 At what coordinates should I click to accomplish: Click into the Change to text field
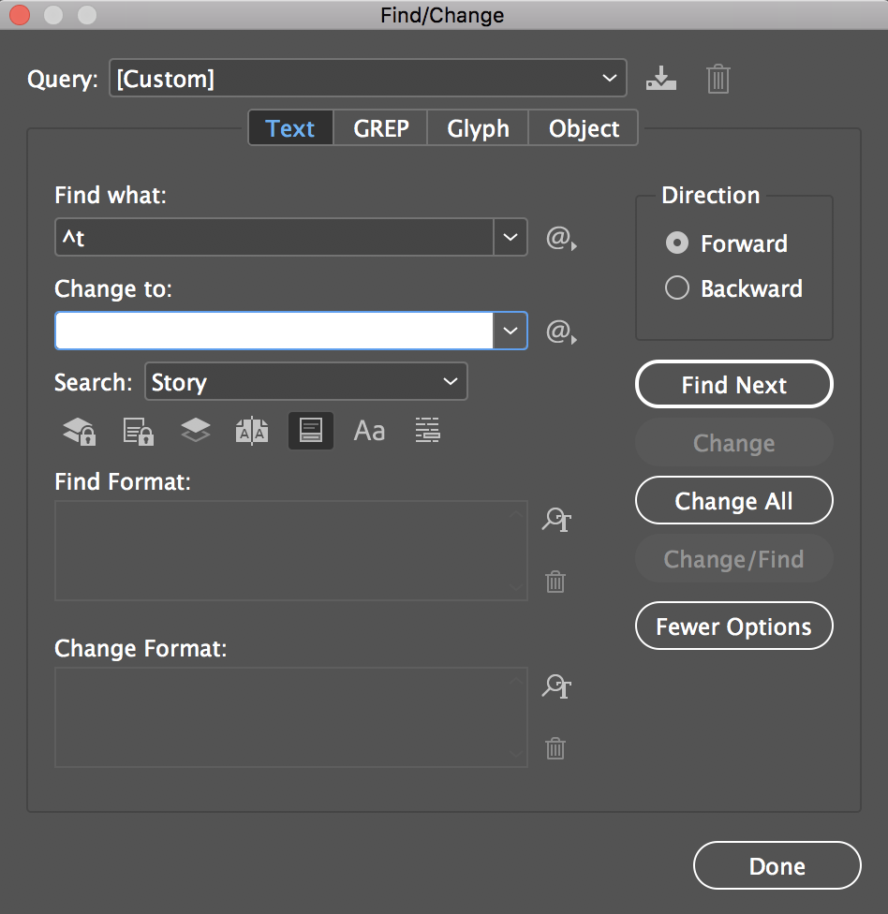(x=274, y=332)
